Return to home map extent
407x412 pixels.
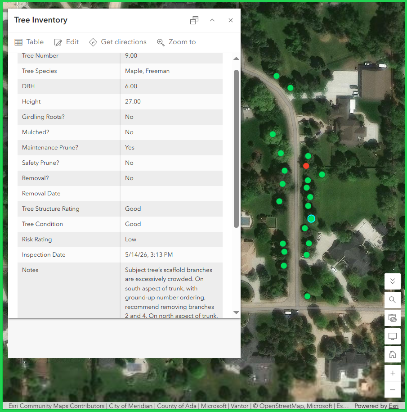pos(392,354)
